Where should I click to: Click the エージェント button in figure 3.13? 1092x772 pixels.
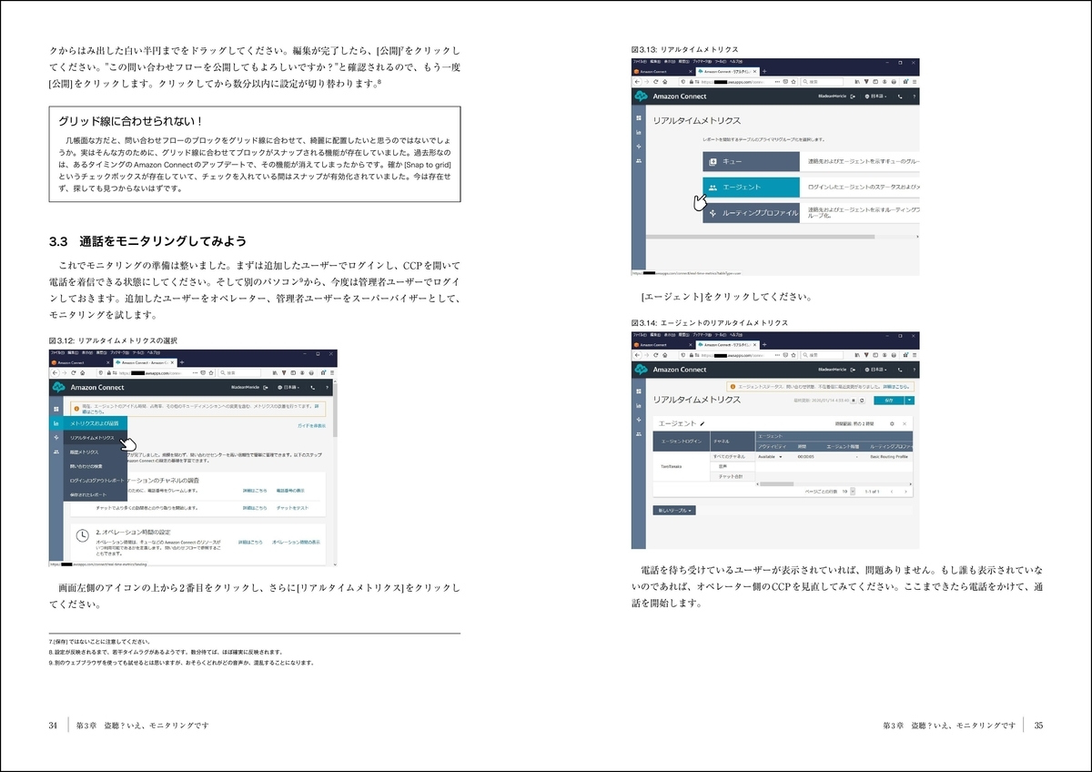pyautogui.click(x=751, y=187)
